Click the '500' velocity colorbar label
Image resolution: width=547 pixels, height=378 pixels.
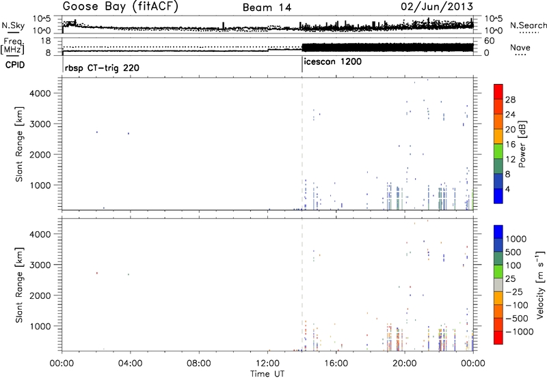513,252
